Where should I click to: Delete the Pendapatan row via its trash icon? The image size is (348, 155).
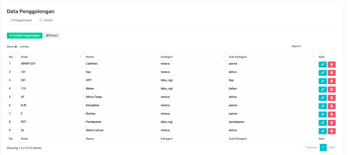332,123
